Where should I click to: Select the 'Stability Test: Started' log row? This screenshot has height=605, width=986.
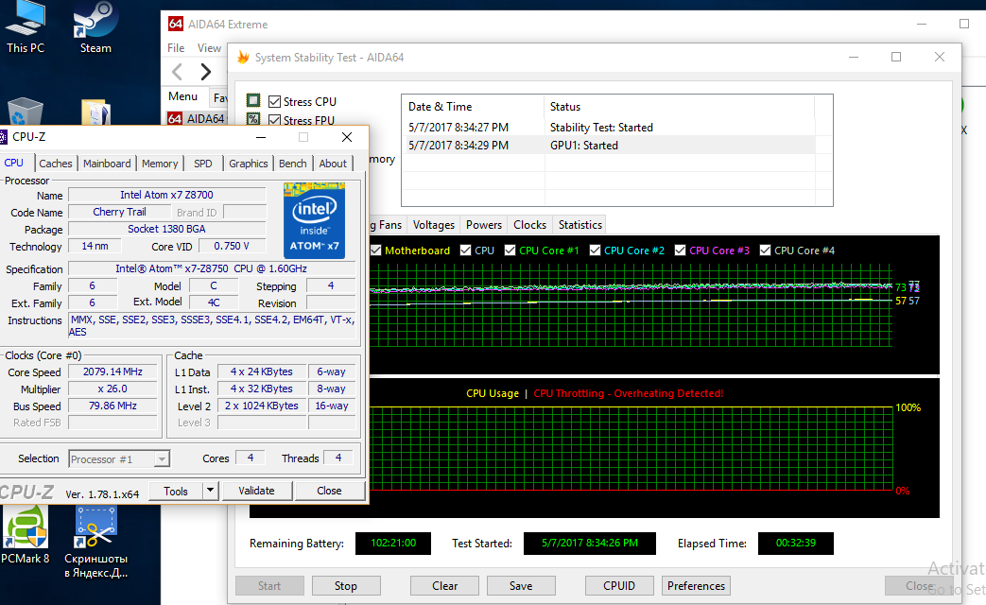609,127
